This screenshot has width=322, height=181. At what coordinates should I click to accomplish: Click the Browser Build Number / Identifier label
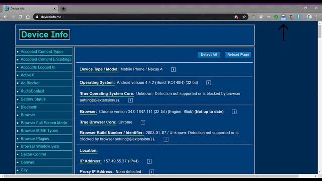[112, 133]
